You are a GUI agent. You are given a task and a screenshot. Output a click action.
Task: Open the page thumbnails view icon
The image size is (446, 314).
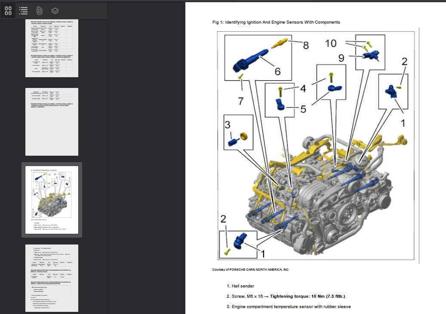coord(8,11)
